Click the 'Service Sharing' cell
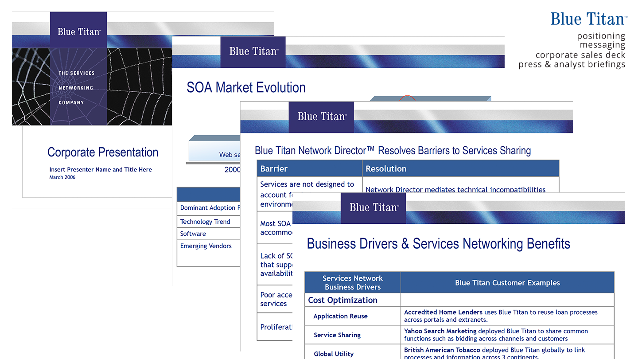This screenshot has height=359, width=638. click(353, 335)
